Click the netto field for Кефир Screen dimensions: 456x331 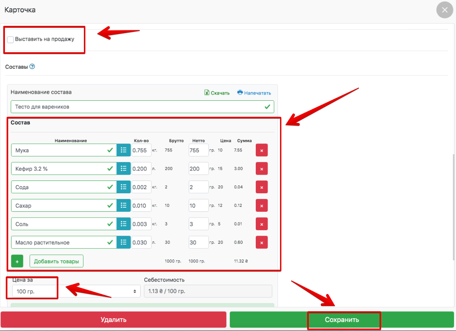point(198,169)
